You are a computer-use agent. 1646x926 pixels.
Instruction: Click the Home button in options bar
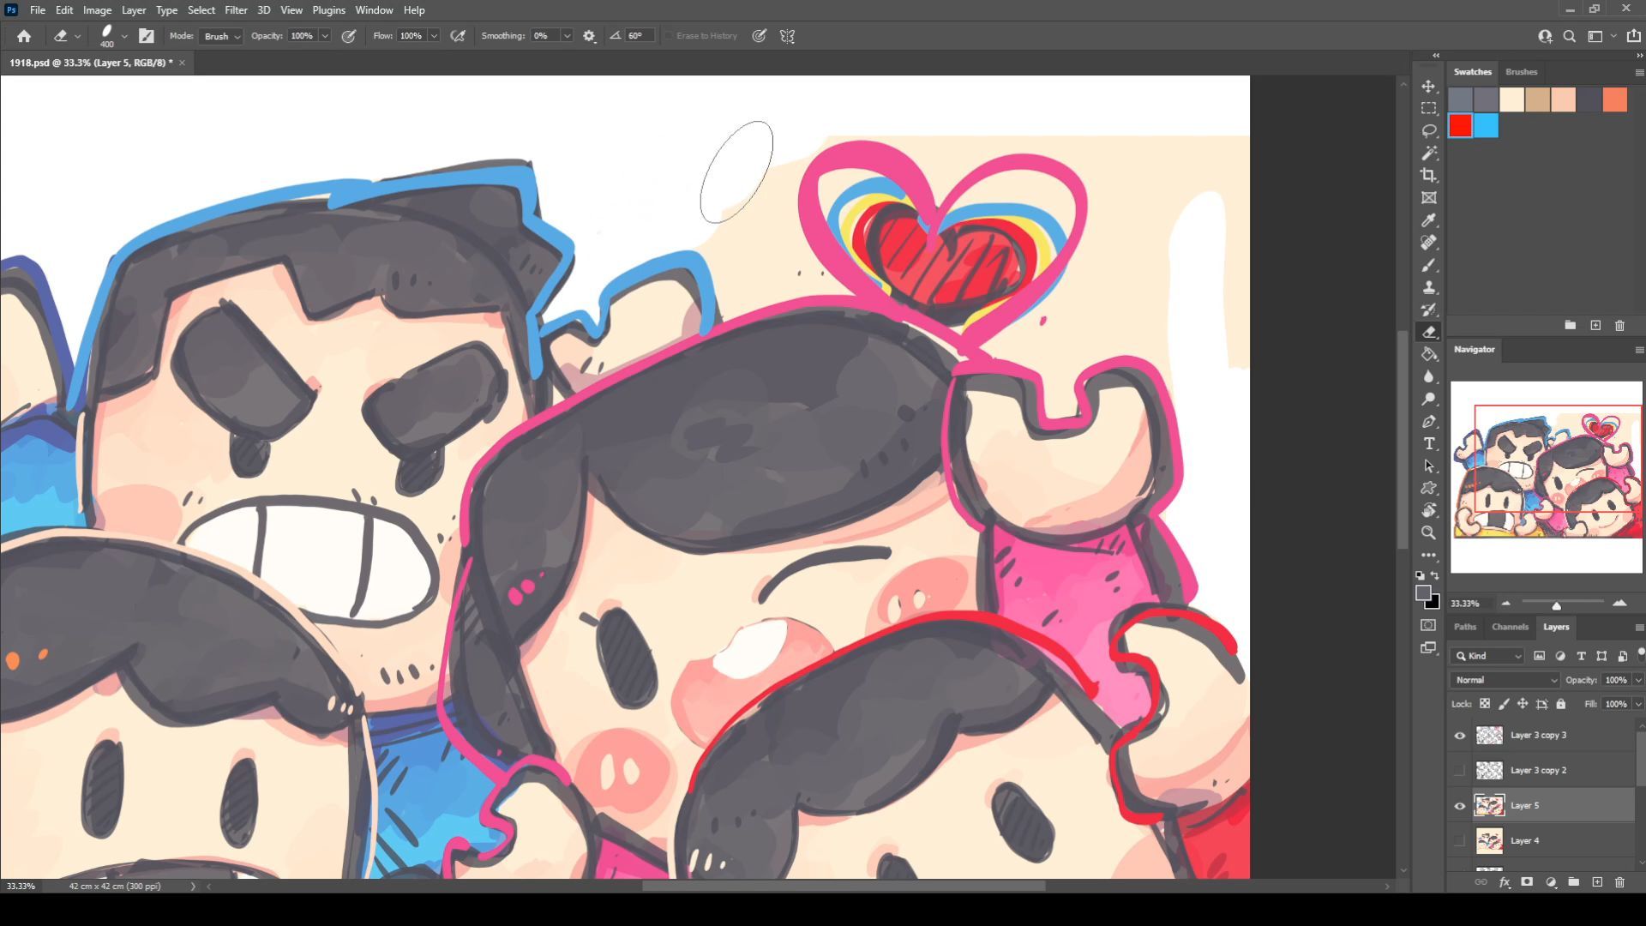24,36
